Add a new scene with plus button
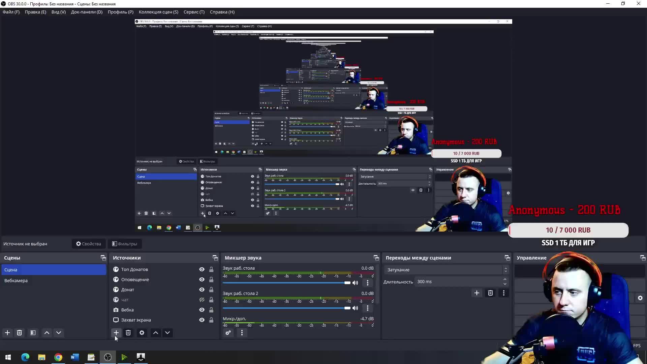This screenshot has height=364, width=647. (x=7, y=333)
